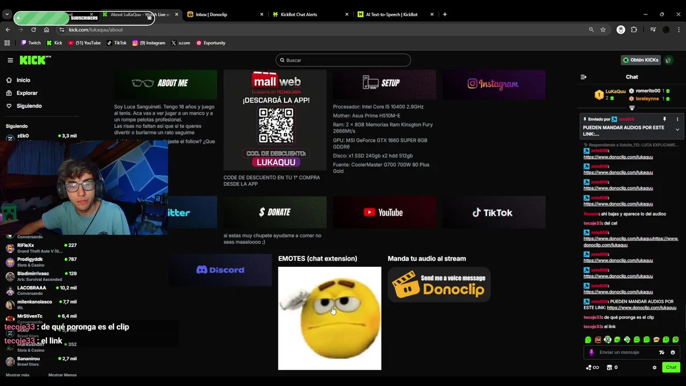The height and width of the screenshot is (386, 686).
Task: Click the Obtén KICKs button
Action: tap(640, 60)
